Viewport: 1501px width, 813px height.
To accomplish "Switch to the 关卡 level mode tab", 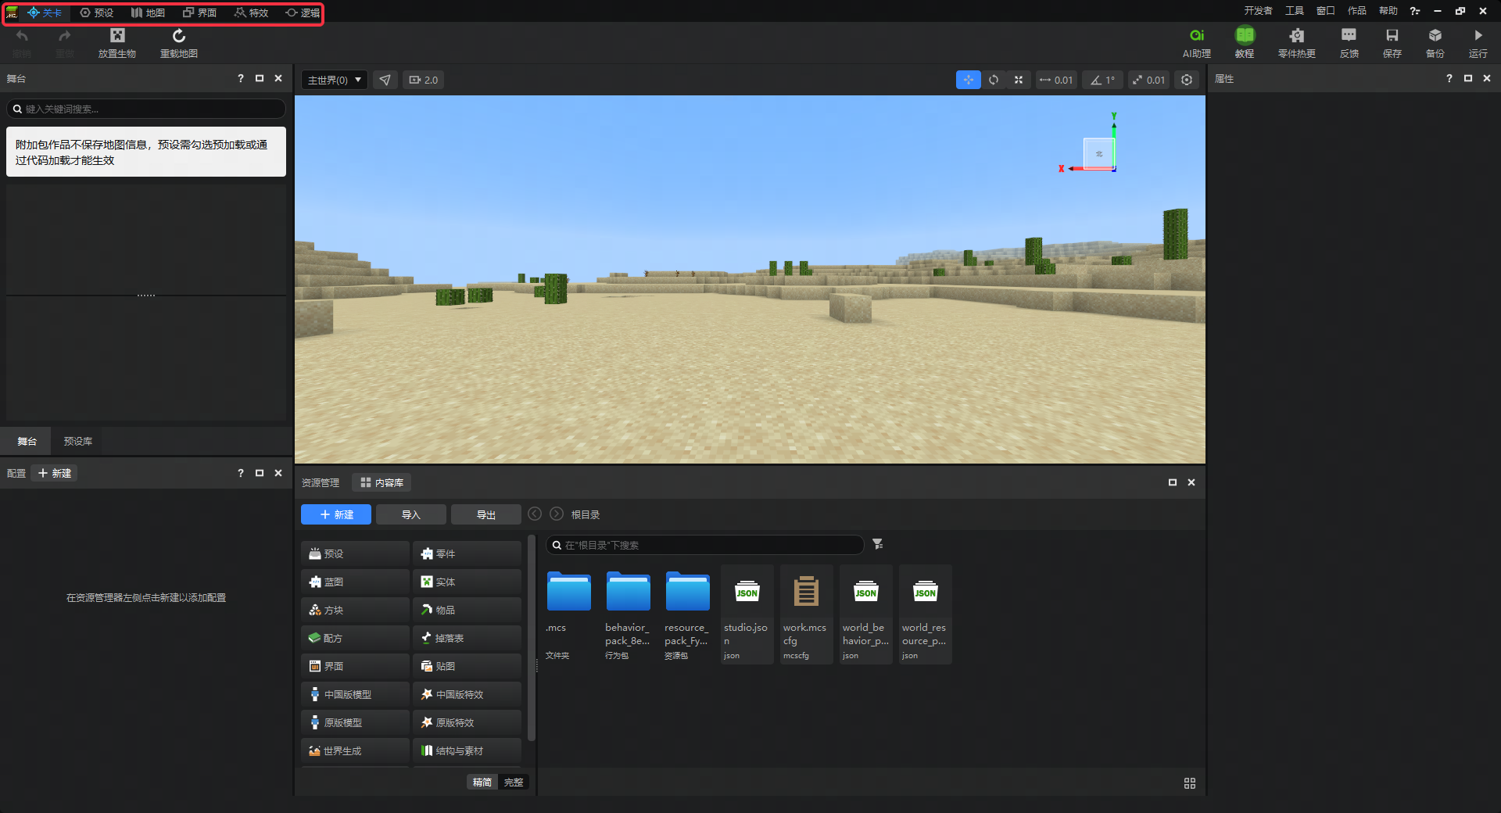I will tap(45, 13).
